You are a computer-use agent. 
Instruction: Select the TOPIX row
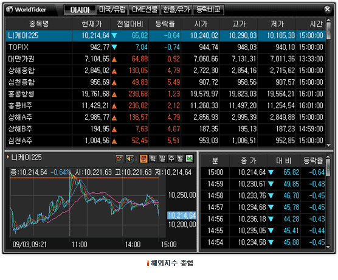(x=165, y=47)
